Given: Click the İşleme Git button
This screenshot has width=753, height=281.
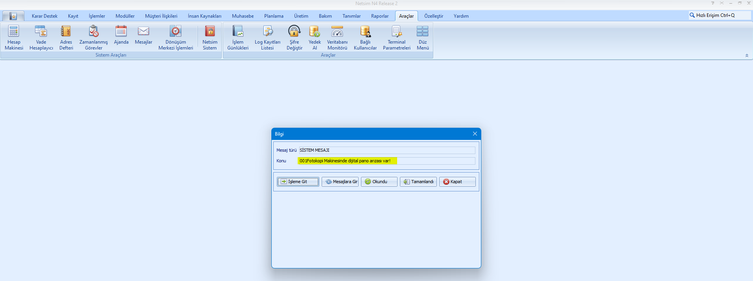Looking at the screenshot, I should (x=298, y=182).
